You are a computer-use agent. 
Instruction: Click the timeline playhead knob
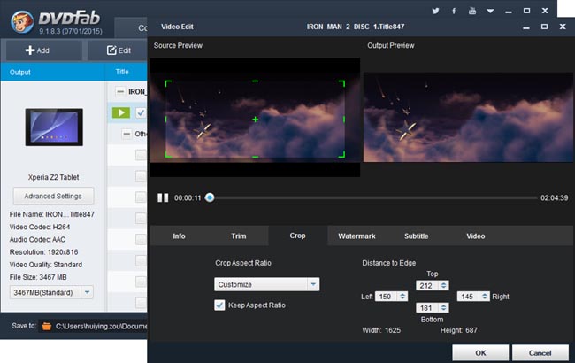tap(210, 197)
